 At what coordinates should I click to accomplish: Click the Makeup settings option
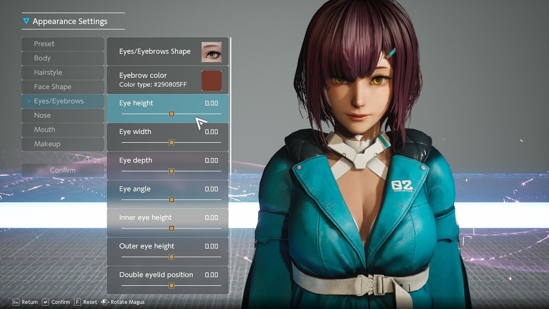click(63, 143)
